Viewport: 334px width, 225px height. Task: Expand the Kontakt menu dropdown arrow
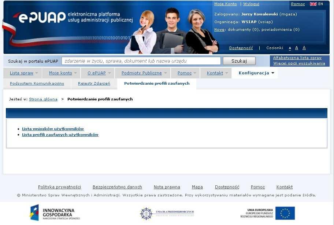[x=226, y=73]
